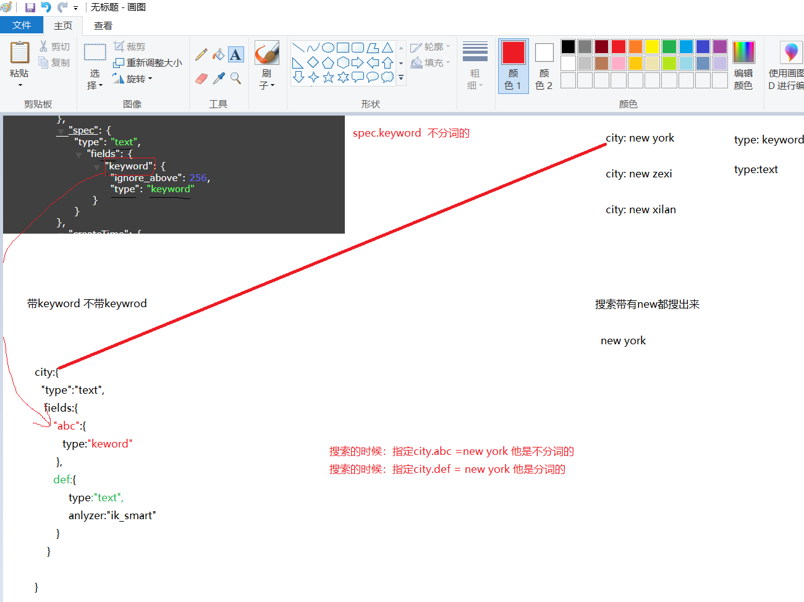Choose the rounded rectangle shape

(358, 48)
